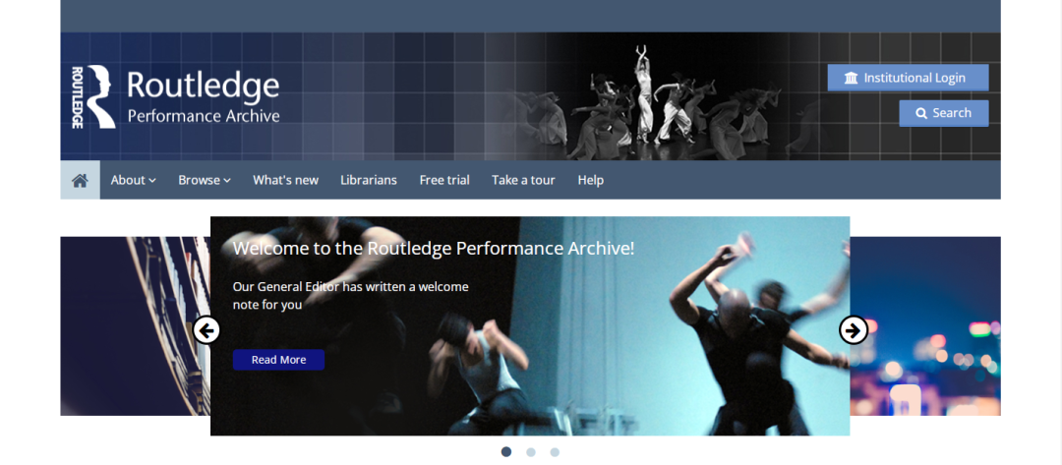This screenshot has width=1062, height=465.
Task: Click the Home icon in navigation bar
Action: click(x=80, y=180)
